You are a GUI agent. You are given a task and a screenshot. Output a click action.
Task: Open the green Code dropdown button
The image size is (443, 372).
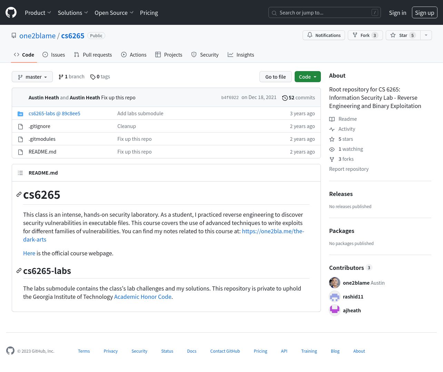(308, 77)
